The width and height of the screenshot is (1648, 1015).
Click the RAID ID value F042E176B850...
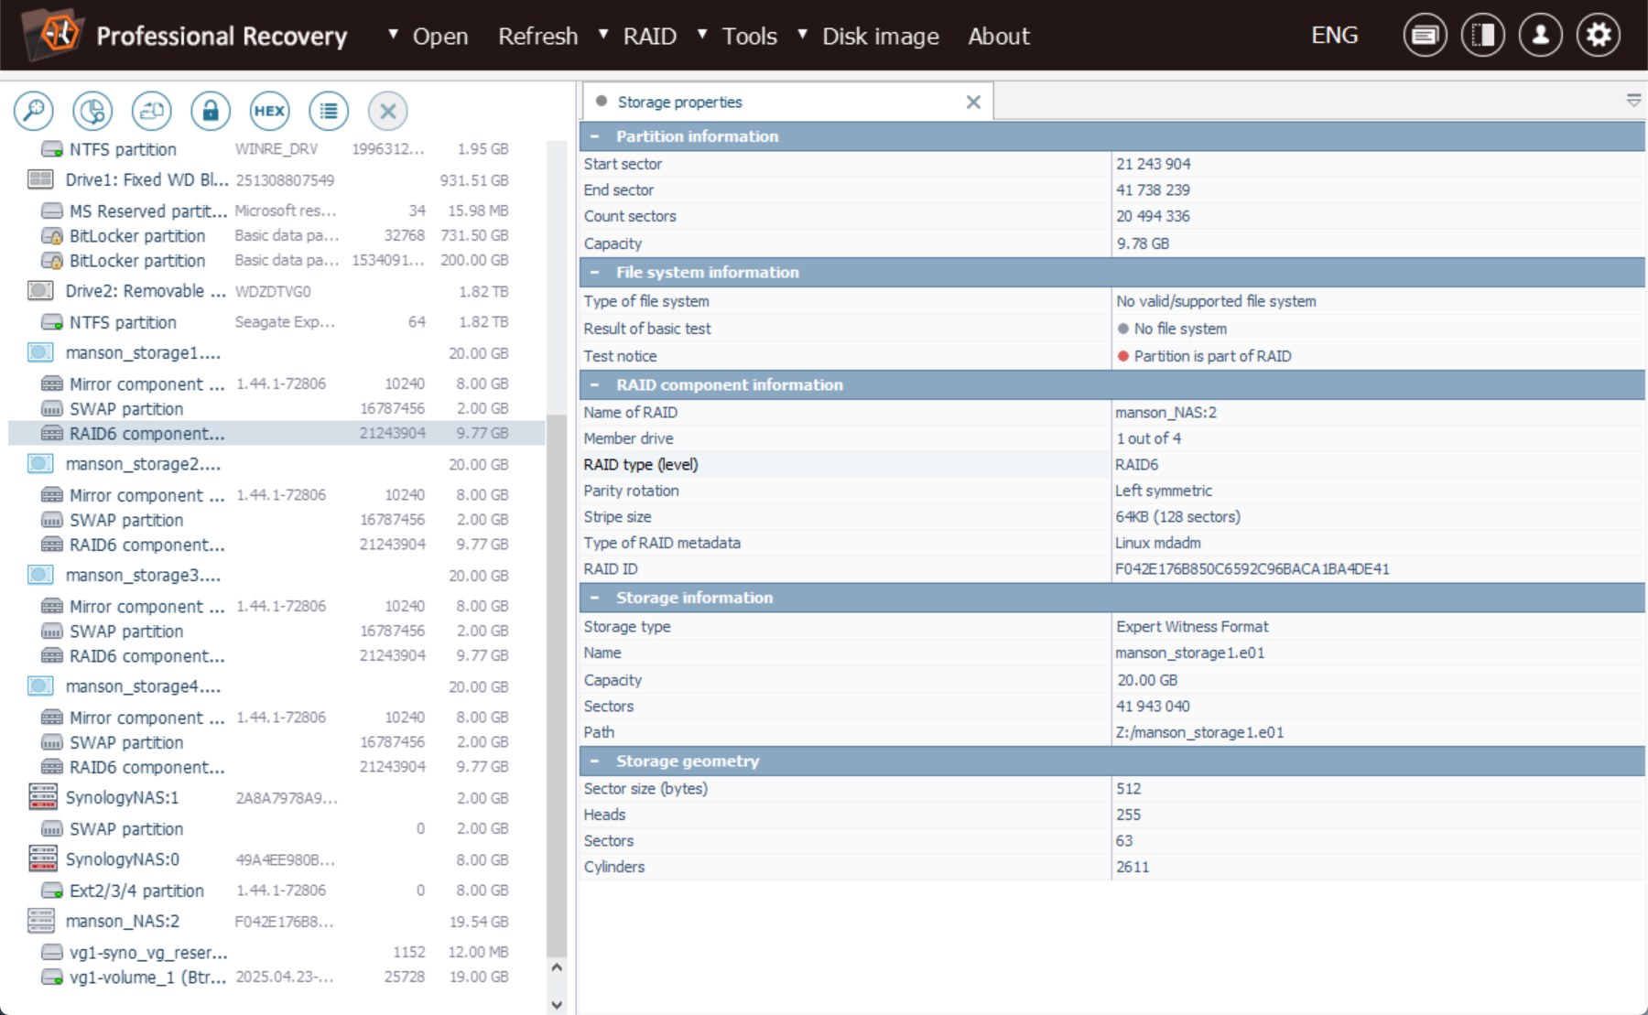coord(1252,568)
